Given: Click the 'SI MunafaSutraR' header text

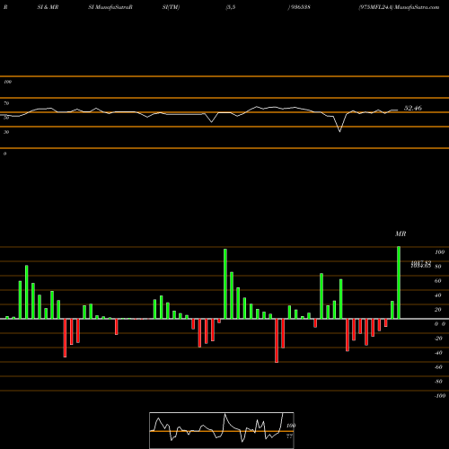Looking at the screenshot, I should [x=110, y=7].
